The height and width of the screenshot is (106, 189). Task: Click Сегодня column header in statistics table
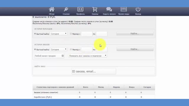[147, 87]
